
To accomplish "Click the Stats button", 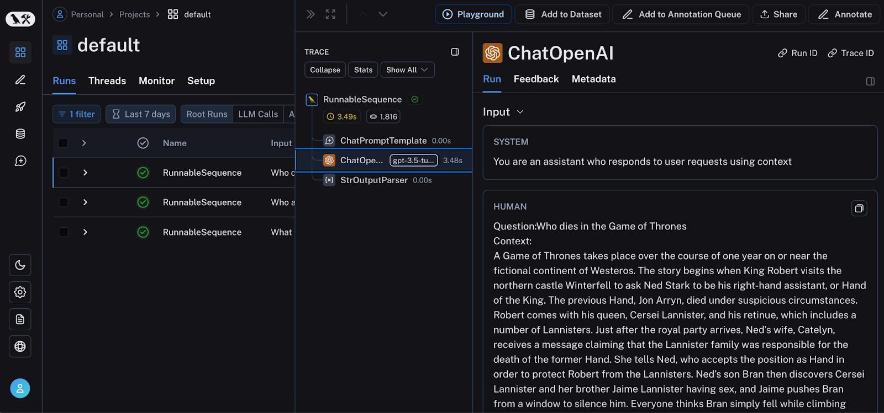I will [364, 70].
